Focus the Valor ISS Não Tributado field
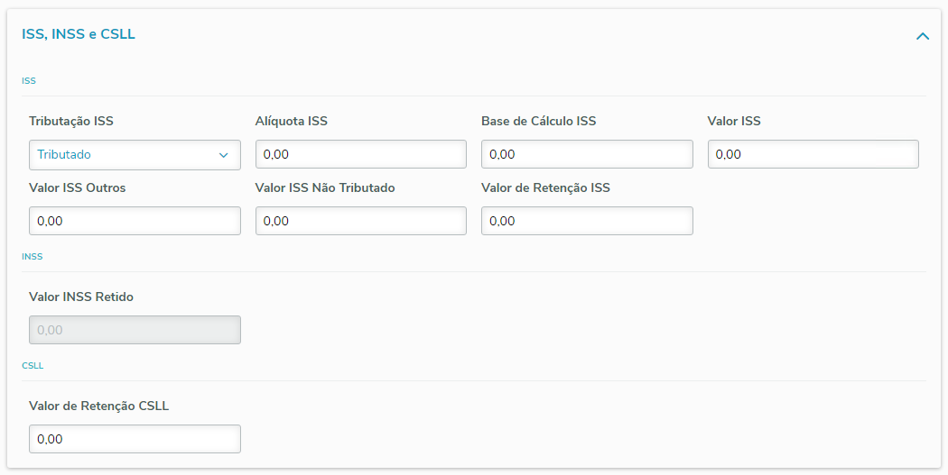This screenshot has height=475, width=948. click(361, 221)
